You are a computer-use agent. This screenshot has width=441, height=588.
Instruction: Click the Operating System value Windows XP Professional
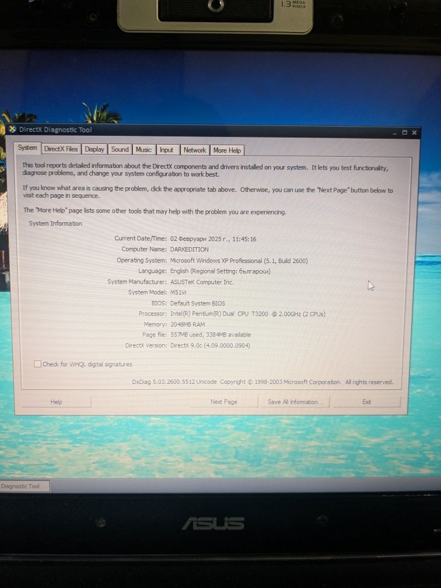(239, 260)
